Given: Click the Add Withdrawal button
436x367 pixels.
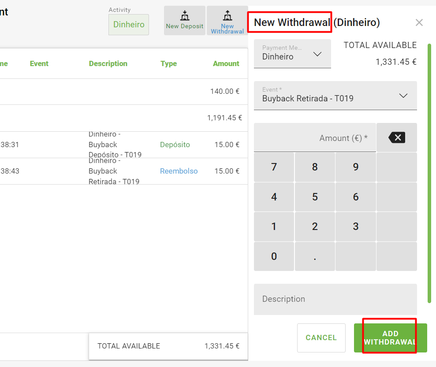Looking at the screenshot, I should (x=390, y=338).
